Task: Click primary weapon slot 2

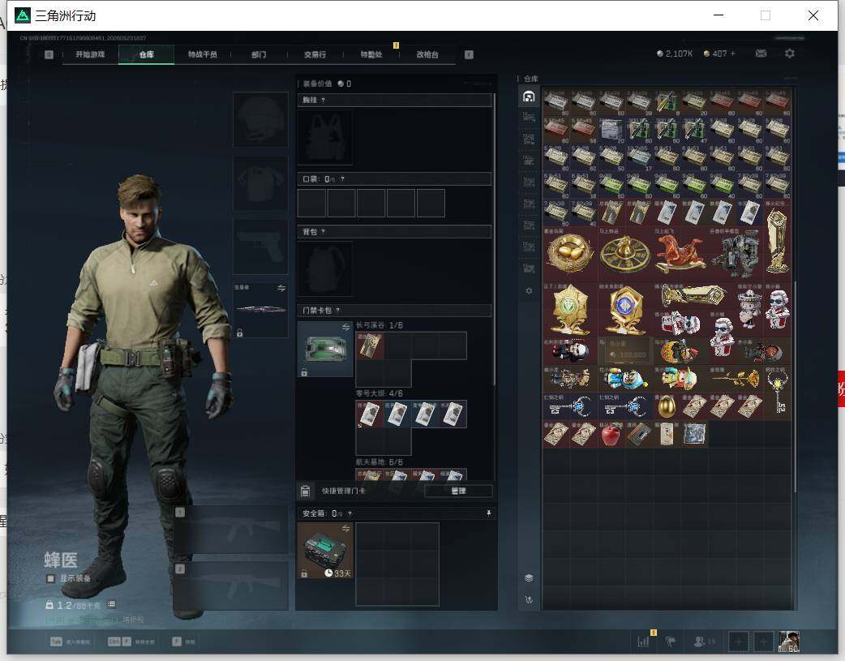Action: 230,586
